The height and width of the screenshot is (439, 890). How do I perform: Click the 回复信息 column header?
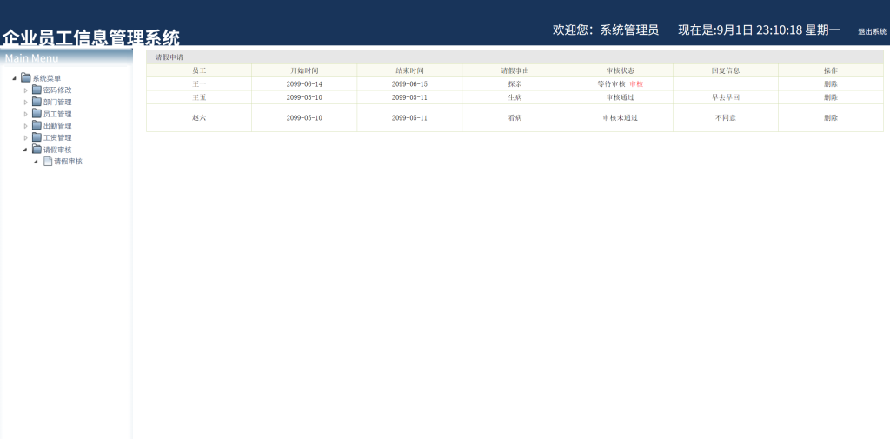726,70
